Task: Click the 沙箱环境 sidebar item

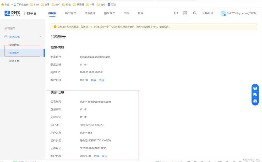Action: [14, 37]
